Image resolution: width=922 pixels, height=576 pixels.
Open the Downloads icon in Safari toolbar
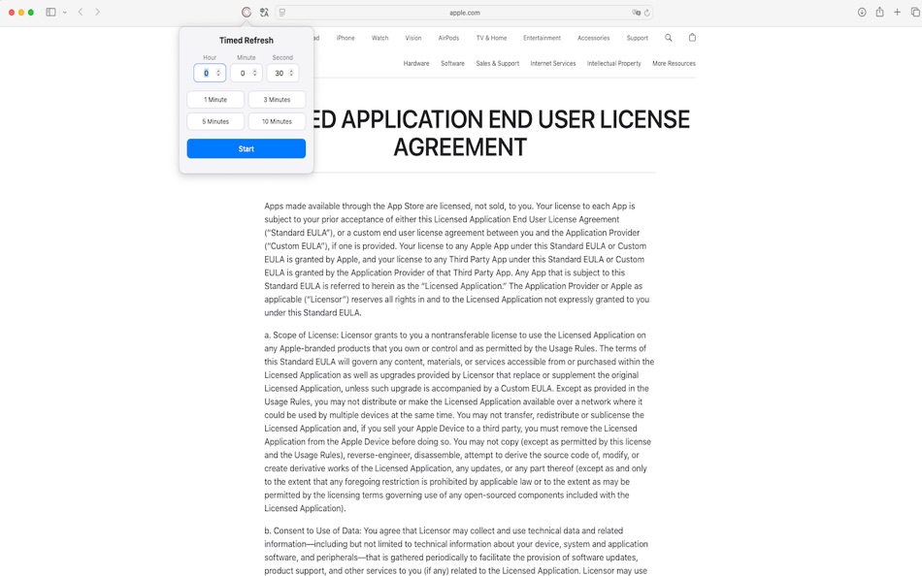click(862, 12)
